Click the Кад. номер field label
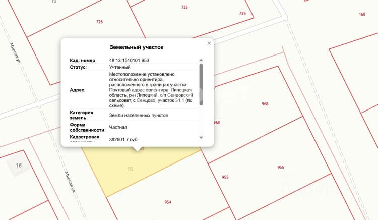378x220 pixels. point(83,61)
